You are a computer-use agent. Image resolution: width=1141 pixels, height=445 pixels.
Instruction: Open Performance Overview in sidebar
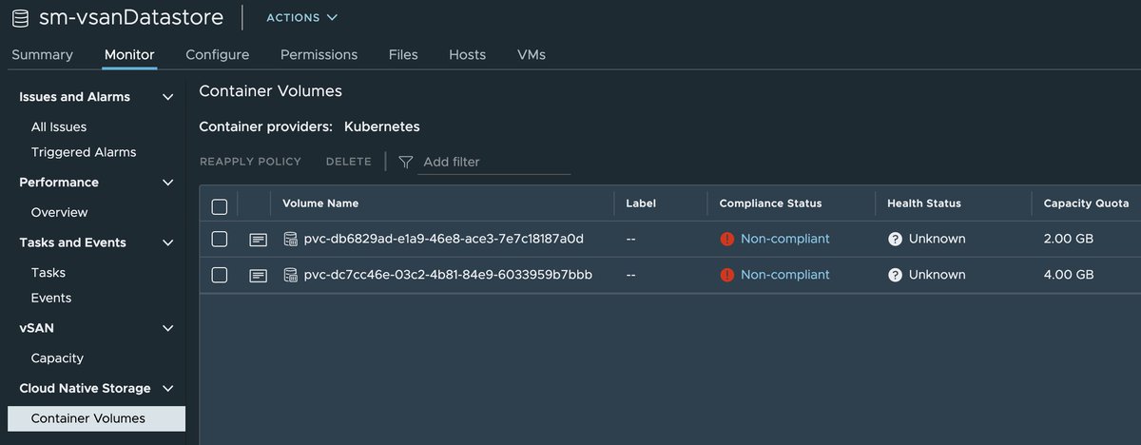(59, 212)
